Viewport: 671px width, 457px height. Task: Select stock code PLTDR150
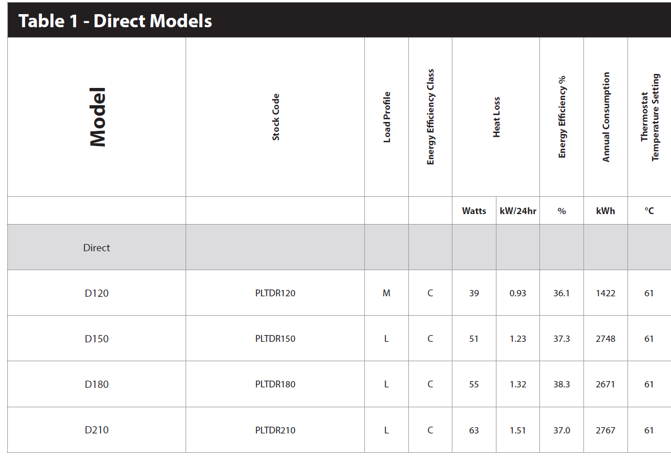click(275, 339)
